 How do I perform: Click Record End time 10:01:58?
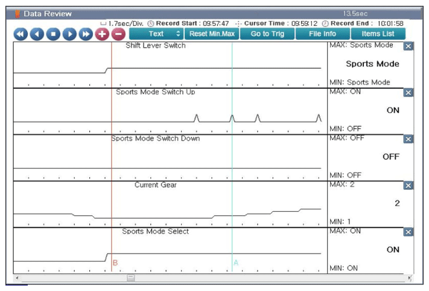click(390, 24)
